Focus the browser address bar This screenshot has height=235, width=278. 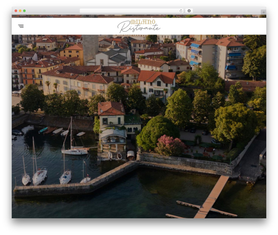(x=132, y=11)
